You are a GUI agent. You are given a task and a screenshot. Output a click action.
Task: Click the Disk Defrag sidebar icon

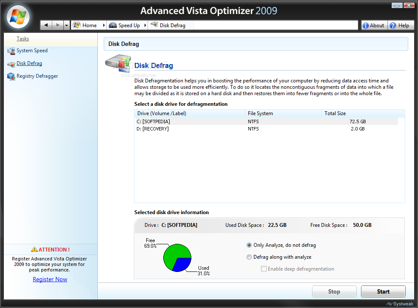coord(11,64)
